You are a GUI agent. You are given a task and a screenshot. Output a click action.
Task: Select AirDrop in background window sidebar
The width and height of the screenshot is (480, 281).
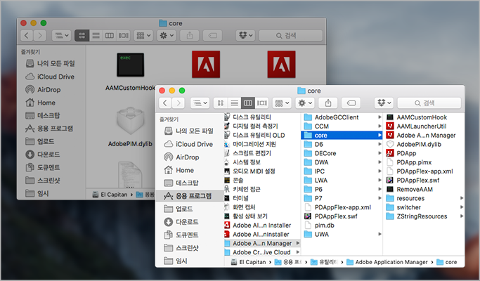(51, 90)
